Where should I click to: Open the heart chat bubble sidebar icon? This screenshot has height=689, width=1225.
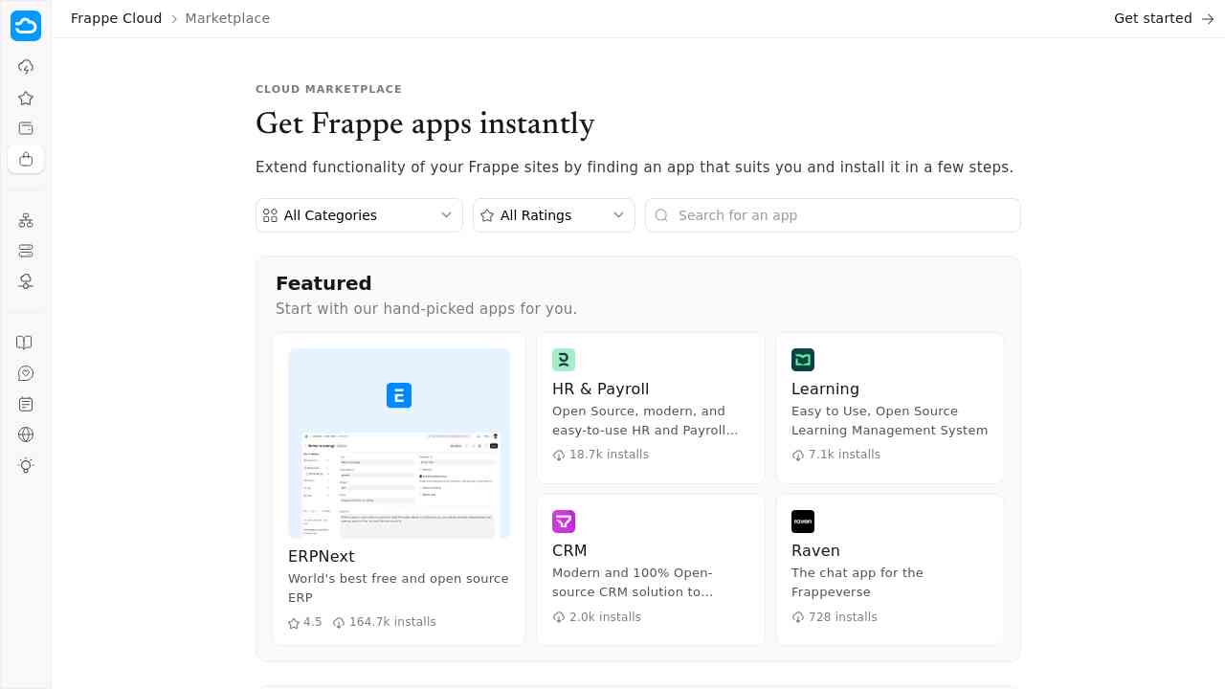tap(26, 373)
